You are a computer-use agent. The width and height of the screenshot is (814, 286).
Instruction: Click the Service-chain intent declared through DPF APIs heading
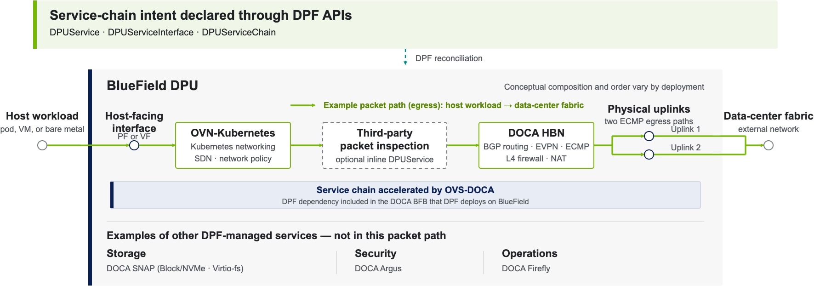click(201, 15)
